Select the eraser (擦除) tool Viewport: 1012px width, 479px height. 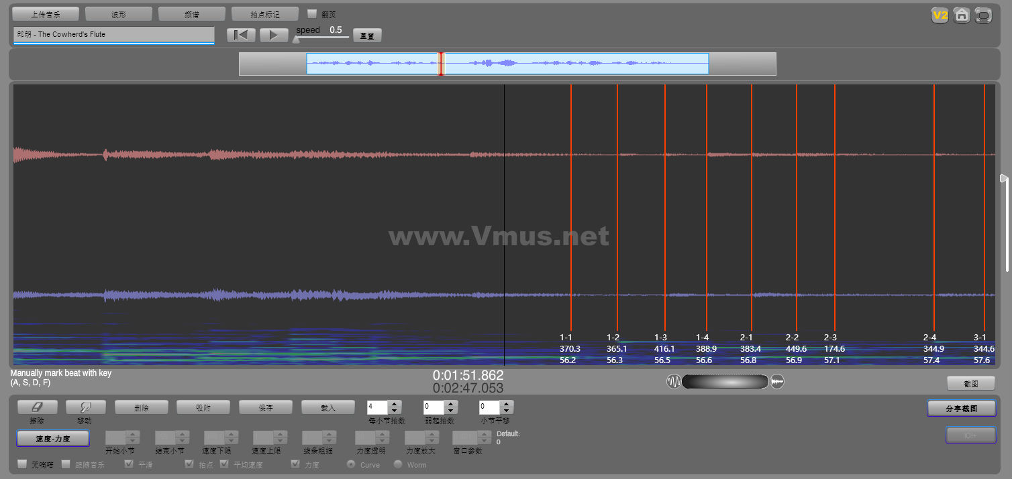37,407
